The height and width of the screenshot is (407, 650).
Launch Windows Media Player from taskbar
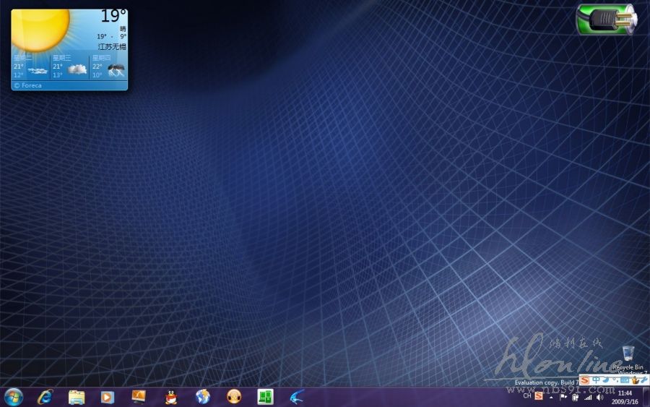pyautogui.click(x=108, y=396)
